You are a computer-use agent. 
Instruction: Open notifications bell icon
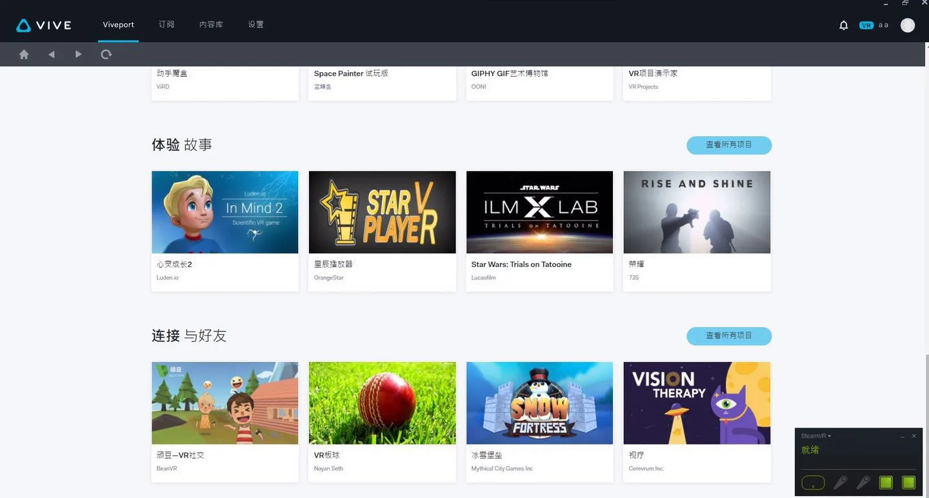843,25
